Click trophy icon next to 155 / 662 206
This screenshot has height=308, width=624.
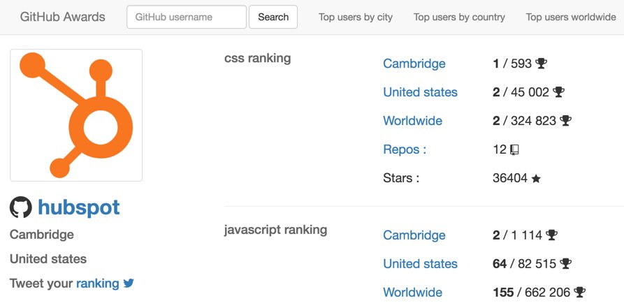(580, 292)
